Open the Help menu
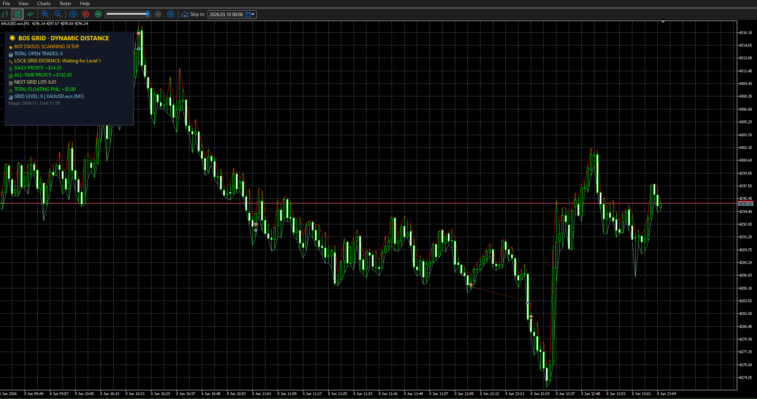 click(85, 4)
